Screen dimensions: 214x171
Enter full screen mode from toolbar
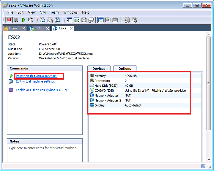click(x=77, y=20)
